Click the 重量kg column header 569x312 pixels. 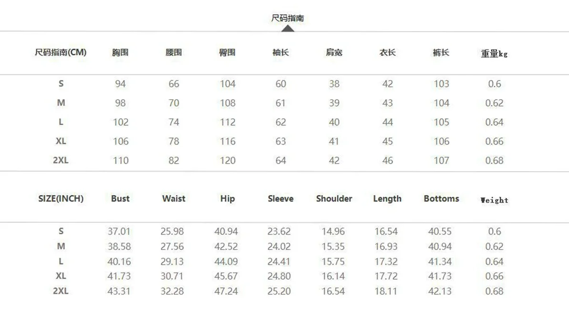[x=494, y=54]
